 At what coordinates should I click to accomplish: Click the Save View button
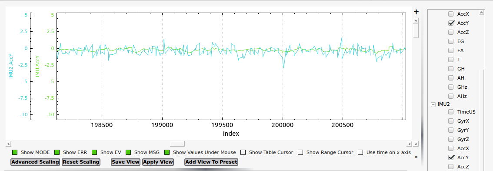pos(126,162)
